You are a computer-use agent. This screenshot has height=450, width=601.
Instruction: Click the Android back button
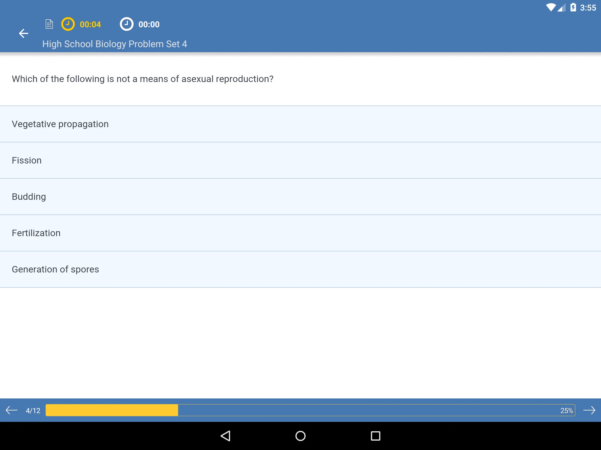226,435
